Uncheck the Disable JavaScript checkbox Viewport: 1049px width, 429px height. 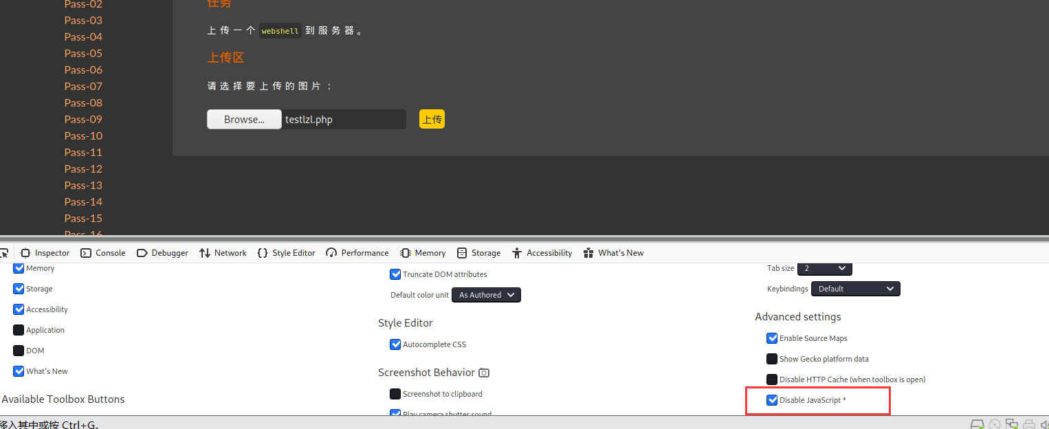click(x=772, y=400)
